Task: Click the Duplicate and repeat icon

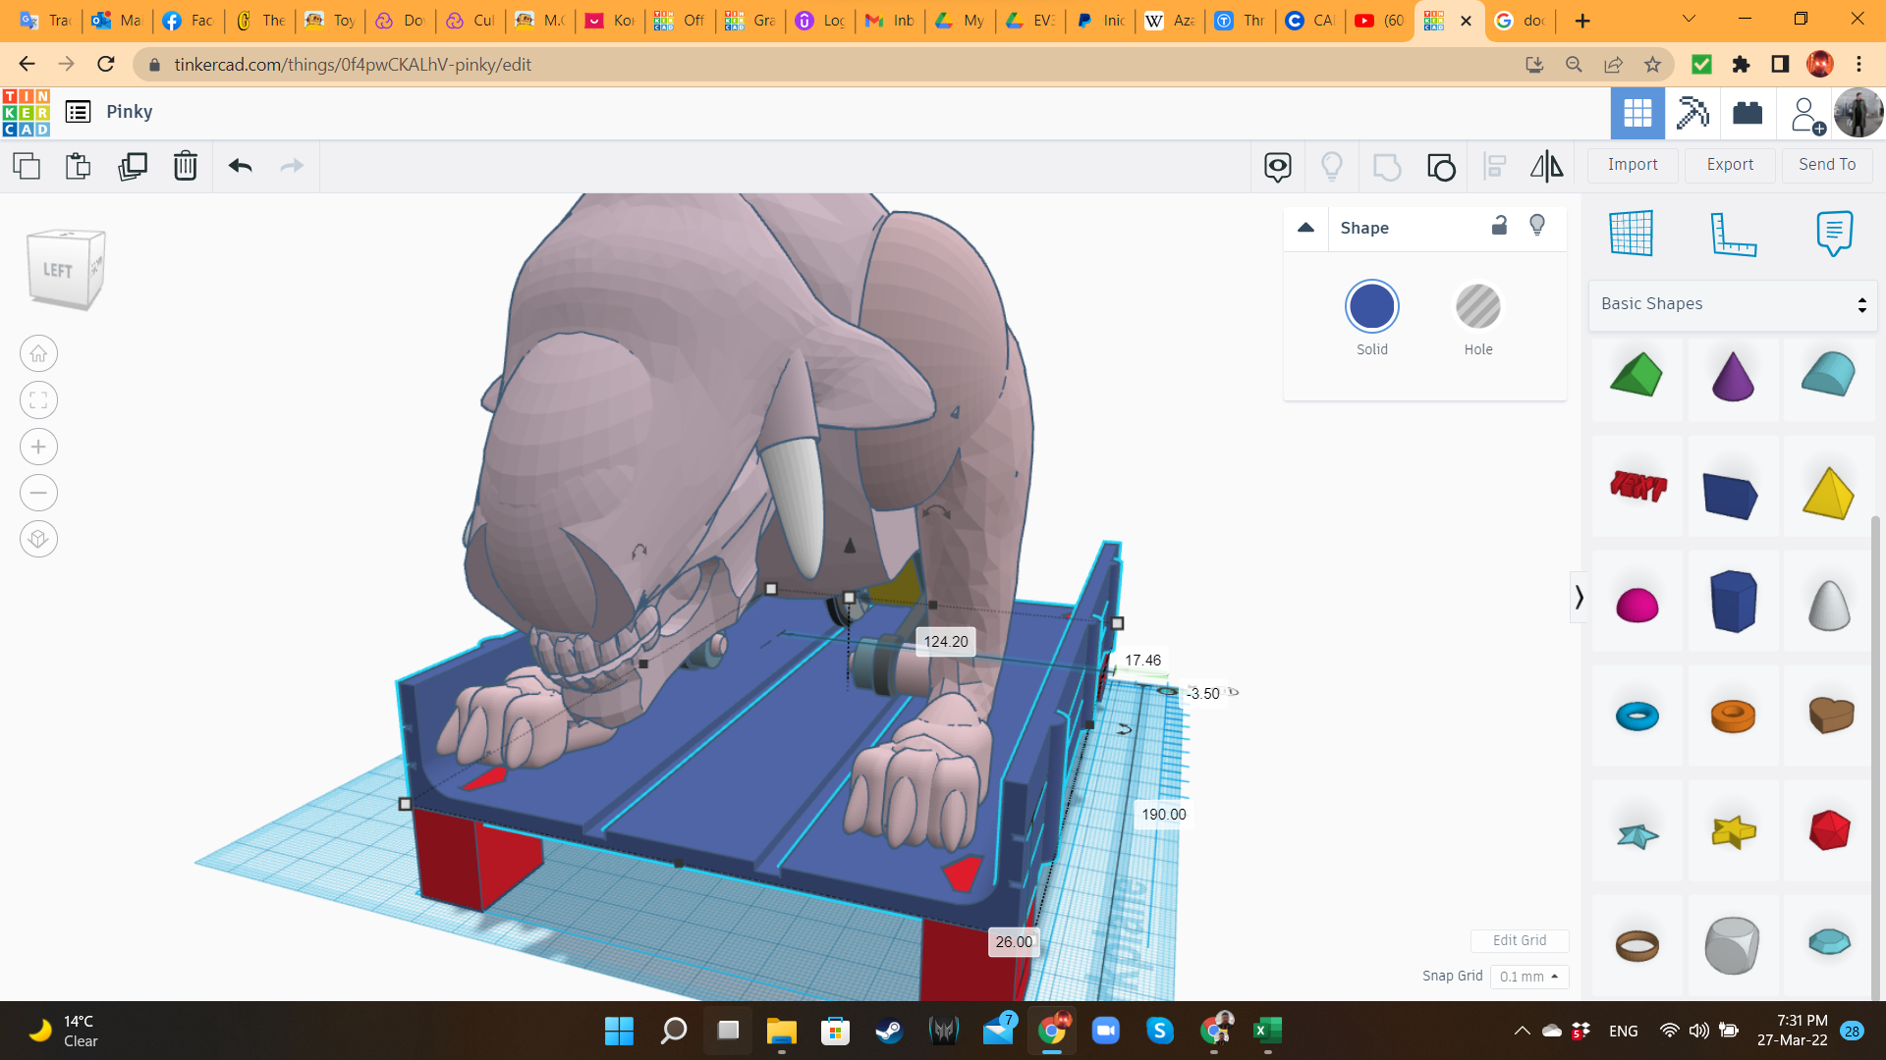Action: click(133, 166)
